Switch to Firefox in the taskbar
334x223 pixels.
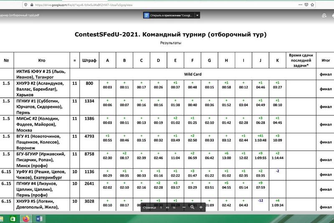26,218
